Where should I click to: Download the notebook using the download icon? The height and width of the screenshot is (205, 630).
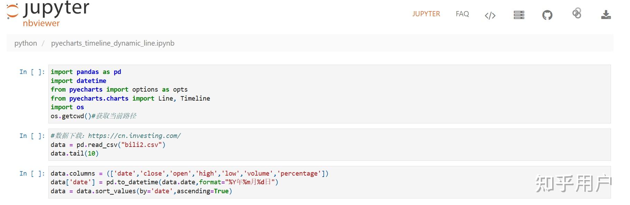pos(606,15)
